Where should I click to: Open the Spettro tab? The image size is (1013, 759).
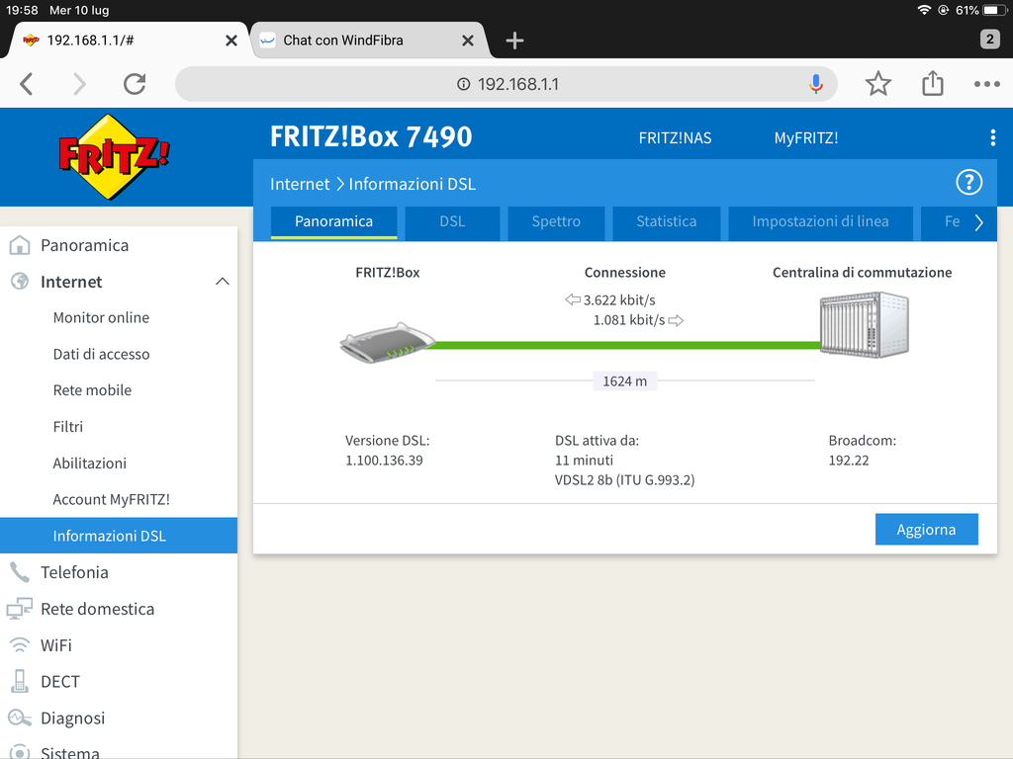[x=556, y=221]
